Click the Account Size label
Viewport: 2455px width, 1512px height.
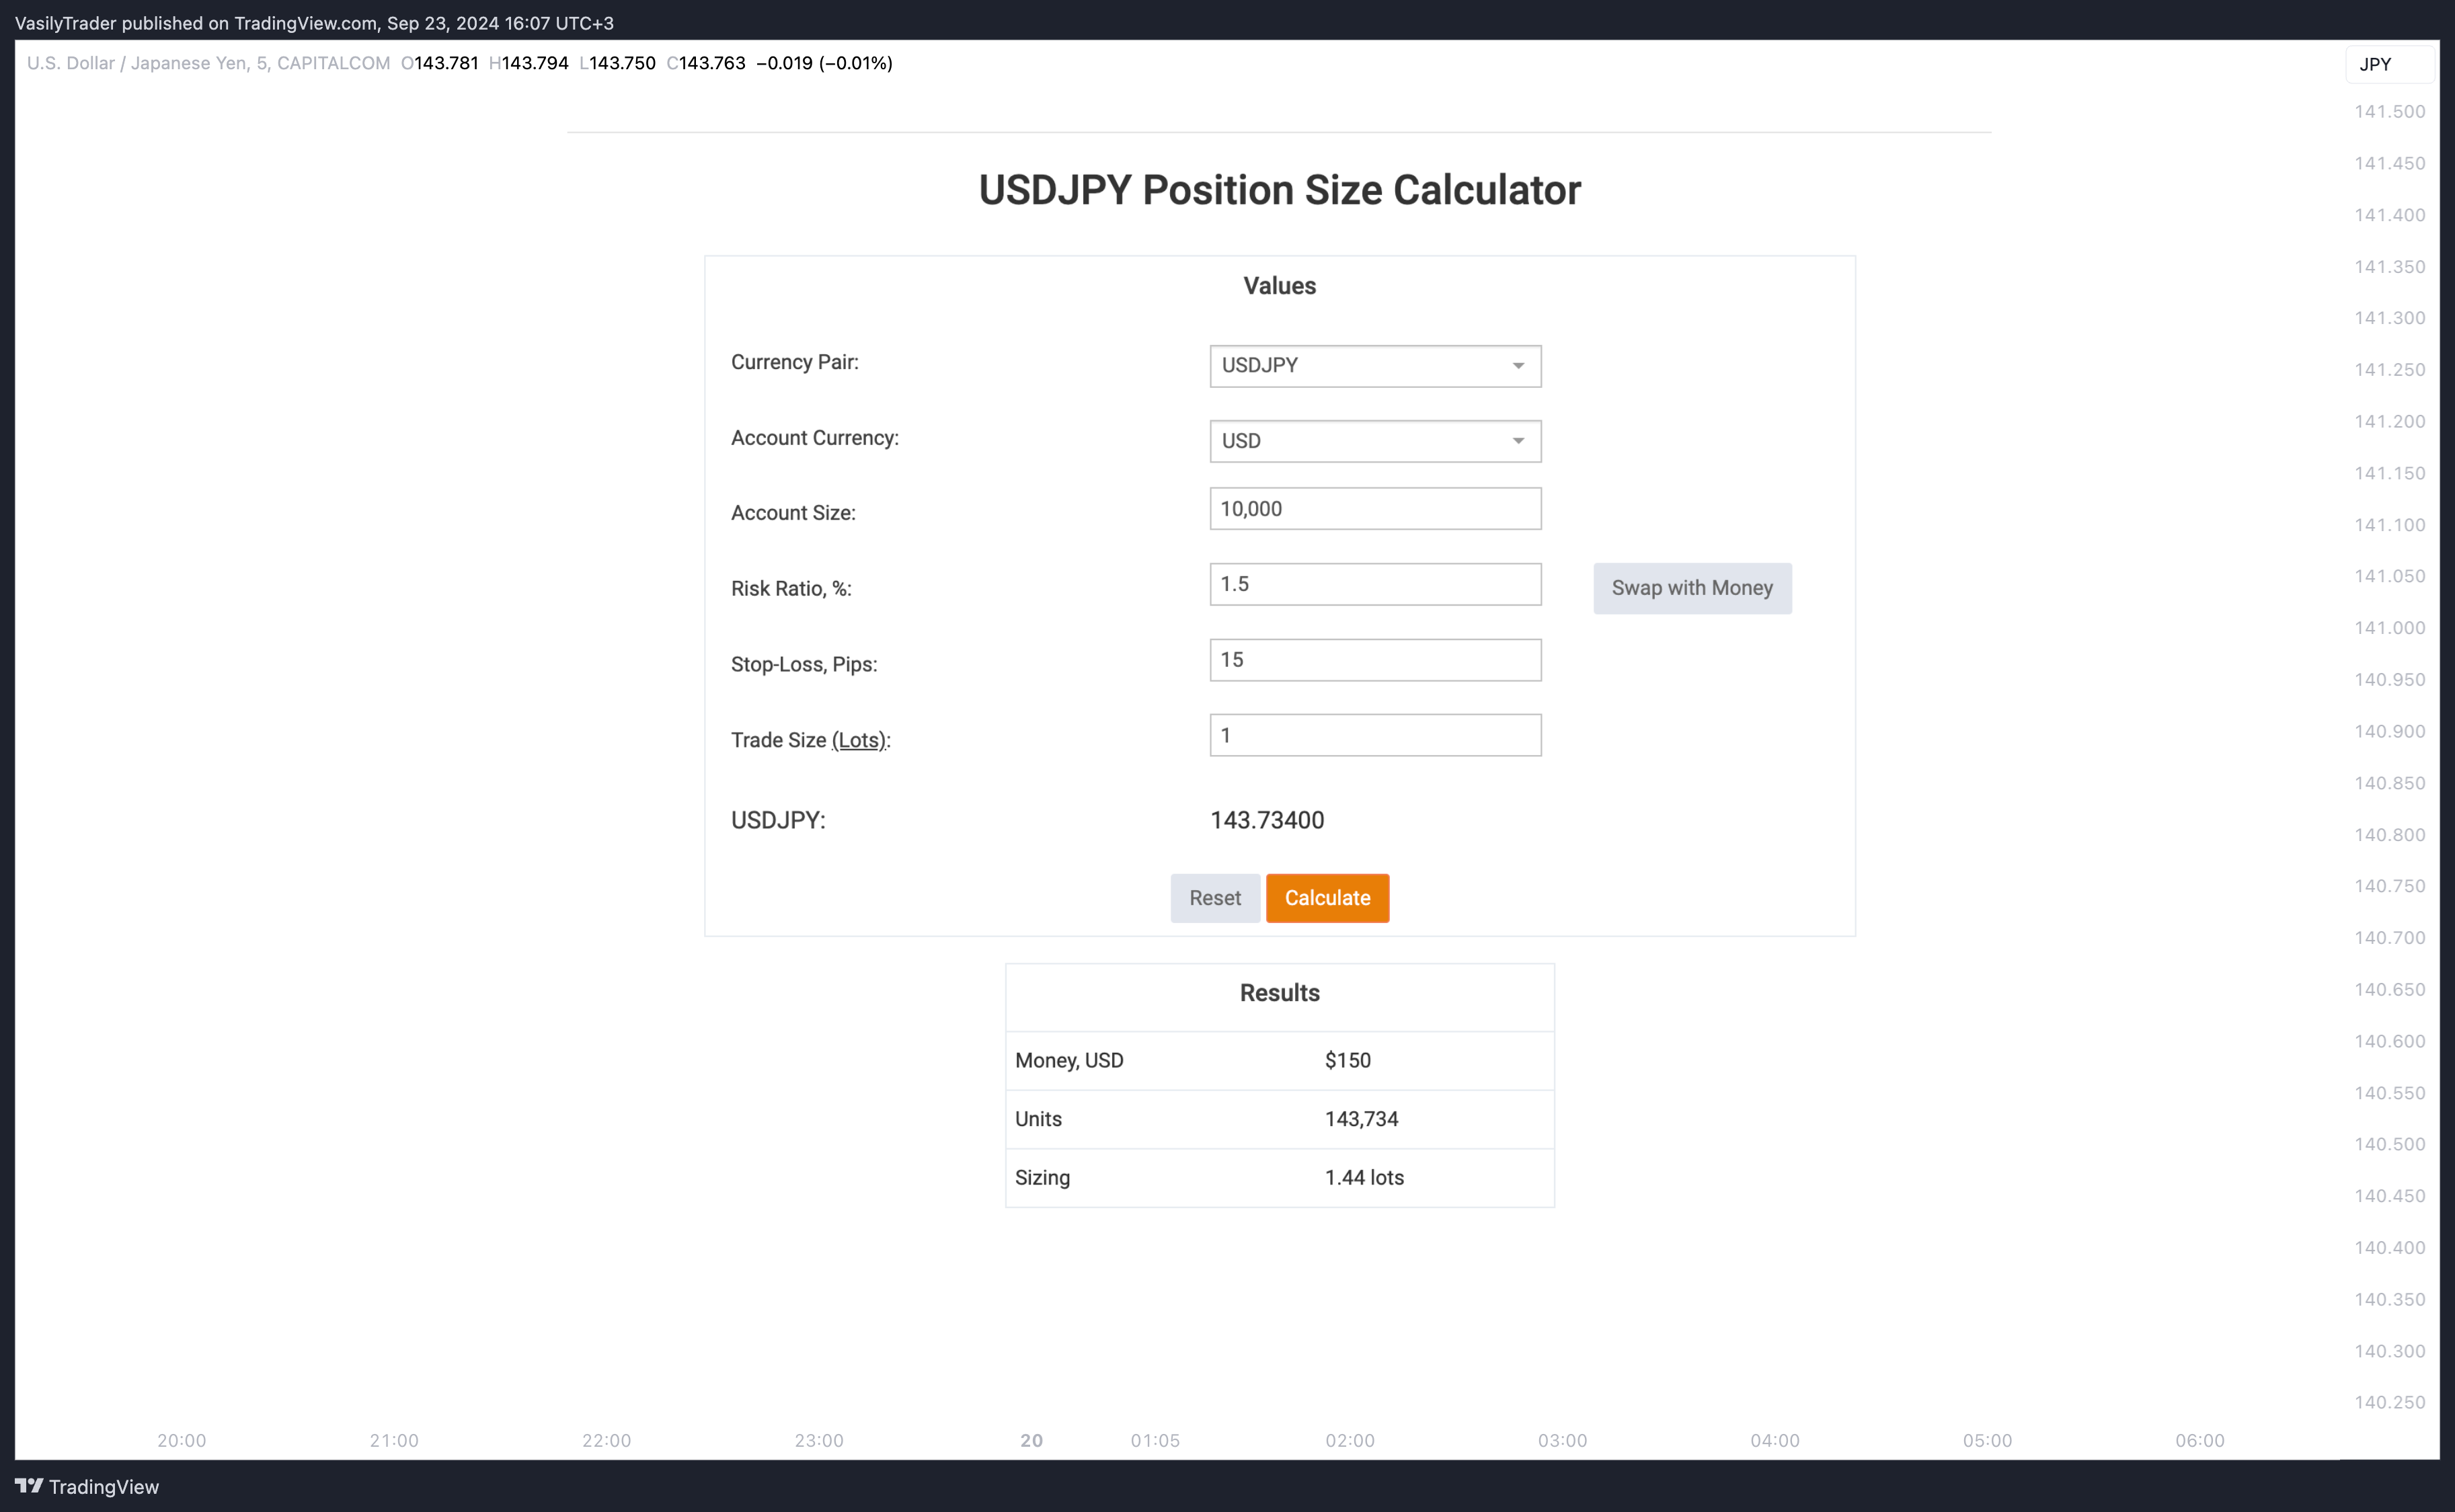(x=793, y=513)
